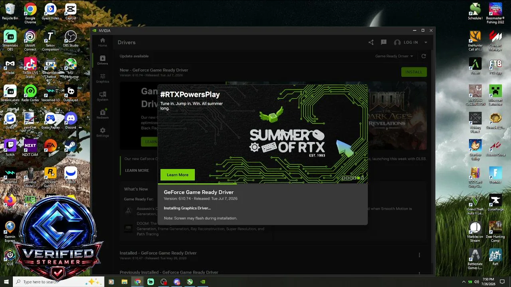The width and height of the screenshot is (511, 287).
Task: Click "Previously Installed - GeForce Game Ready Driver" entry
Action: pyautogui.click(x=169, y=272)
